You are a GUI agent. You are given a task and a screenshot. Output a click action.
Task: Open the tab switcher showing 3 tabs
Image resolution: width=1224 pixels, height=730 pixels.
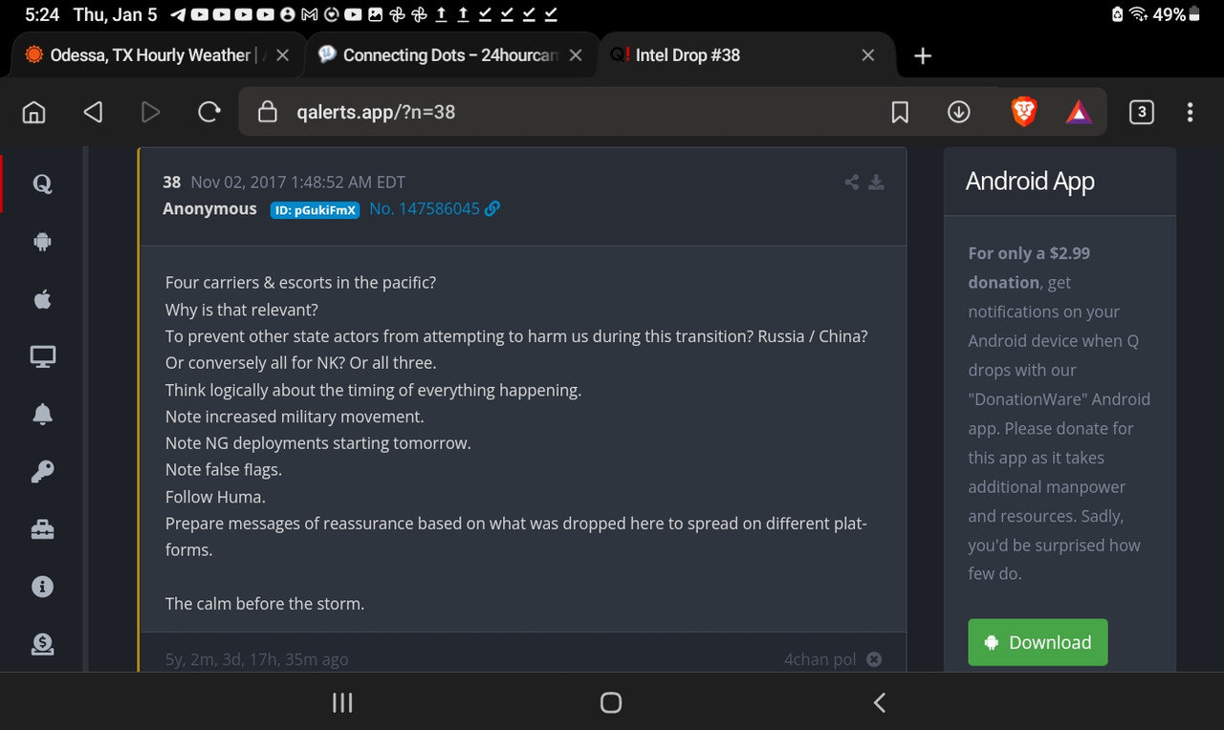point(1141,113)
